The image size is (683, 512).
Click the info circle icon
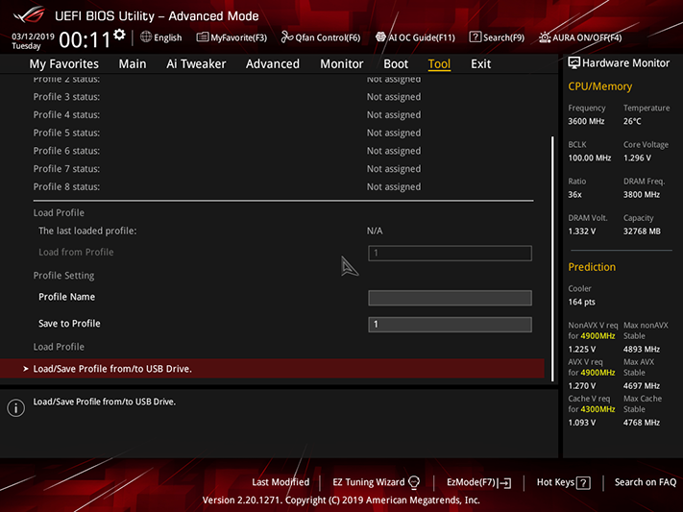coord(15,408)
